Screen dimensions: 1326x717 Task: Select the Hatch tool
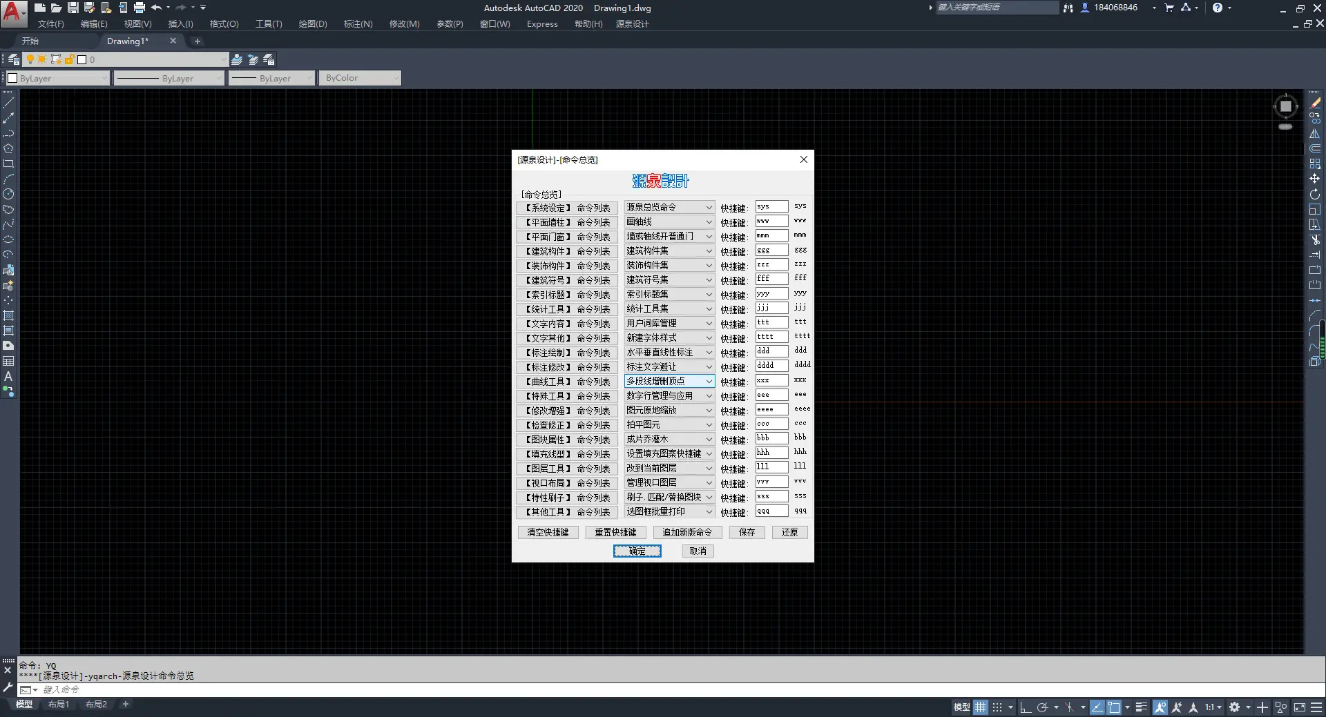(8, 315)
